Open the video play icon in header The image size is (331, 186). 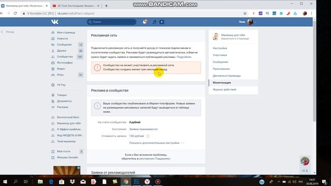(162, 22)
